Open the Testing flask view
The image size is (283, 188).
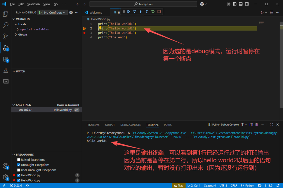click(6, 70)
